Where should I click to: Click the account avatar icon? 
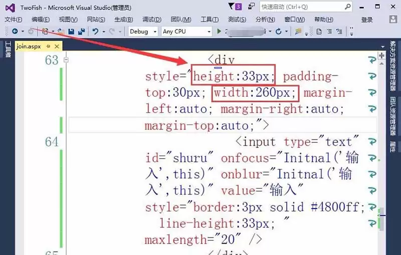(x=393, y=19)
